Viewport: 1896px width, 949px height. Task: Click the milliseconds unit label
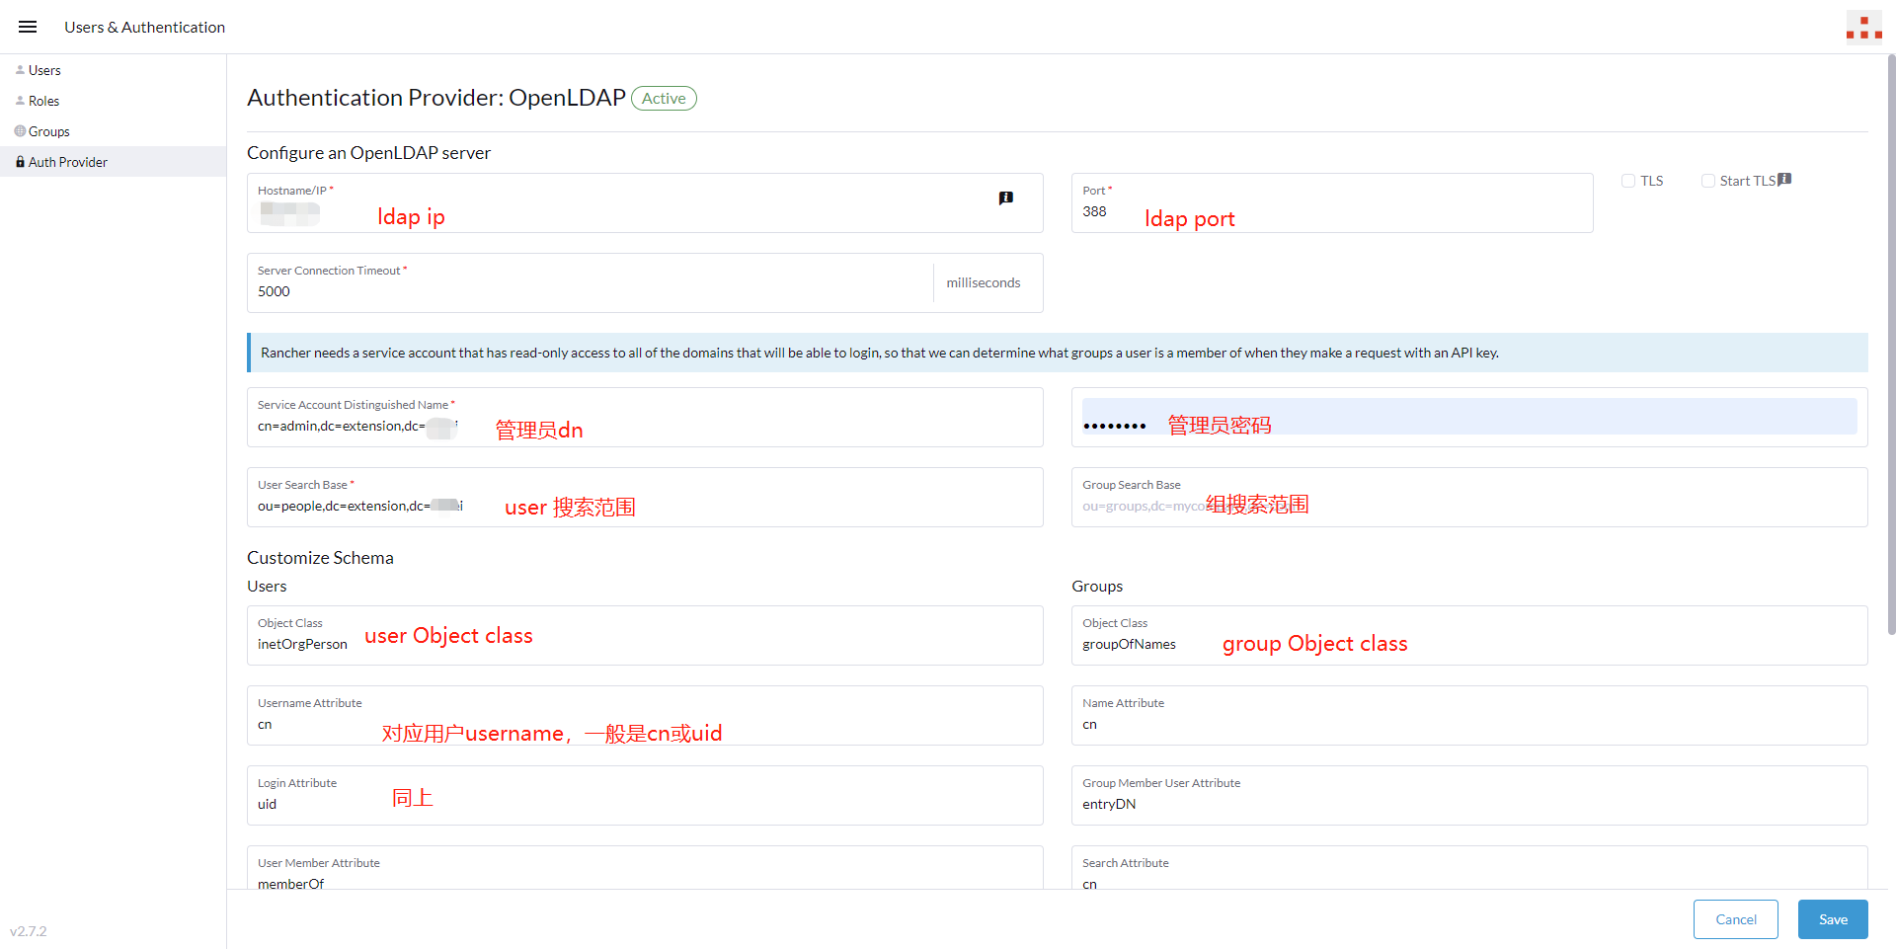[984, 283]
